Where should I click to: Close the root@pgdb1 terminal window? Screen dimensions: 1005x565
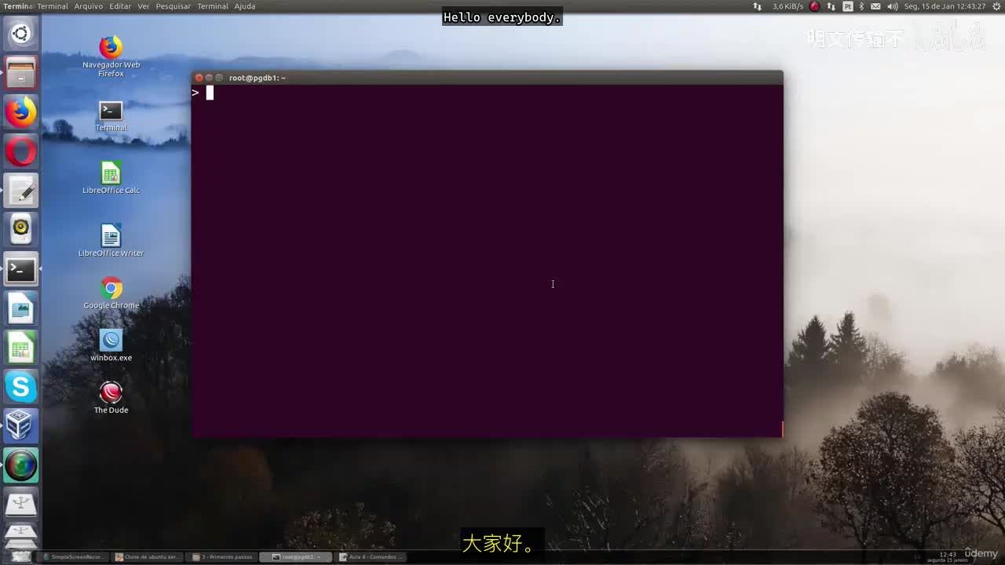coord(199,78)
